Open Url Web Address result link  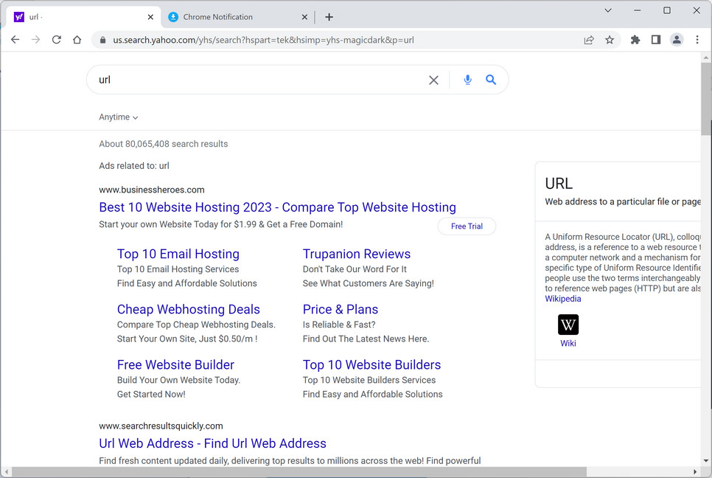tap(212, 443)
